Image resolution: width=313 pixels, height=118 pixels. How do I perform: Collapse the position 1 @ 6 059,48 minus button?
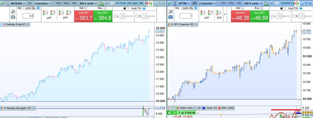[x=176, y=113]
